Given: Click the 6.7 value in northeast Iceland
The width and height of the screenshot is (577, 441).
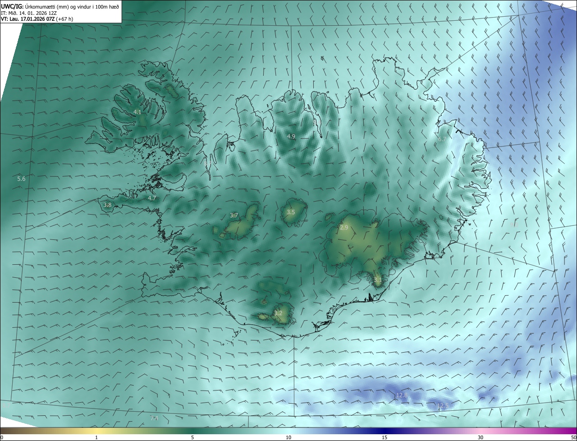Looking at the screenshot, I should 442,139.
